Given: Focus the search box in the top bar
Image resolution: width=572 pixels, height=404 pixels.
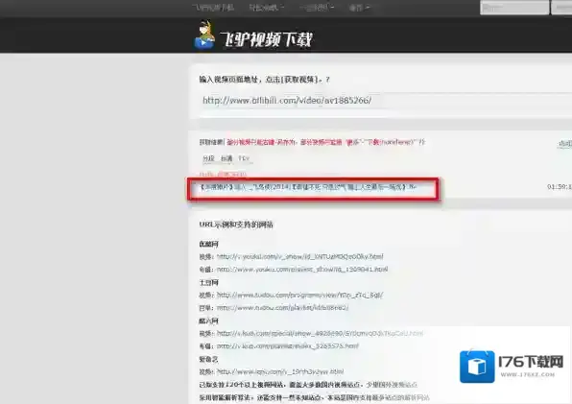Looking at the screenshot, I should [x=514, y=8].
